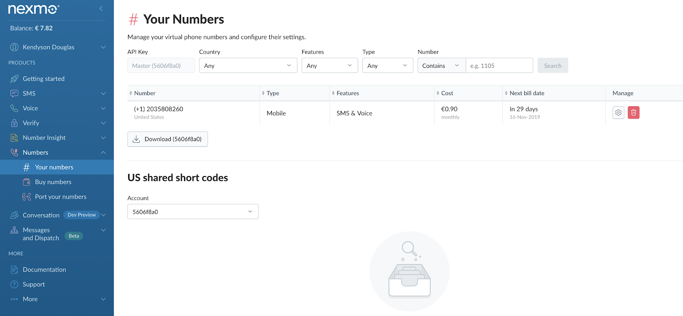Screen dimensions: 683x316
Task: Click Download (5606f8a0) button
Action: tap(167, 139)
